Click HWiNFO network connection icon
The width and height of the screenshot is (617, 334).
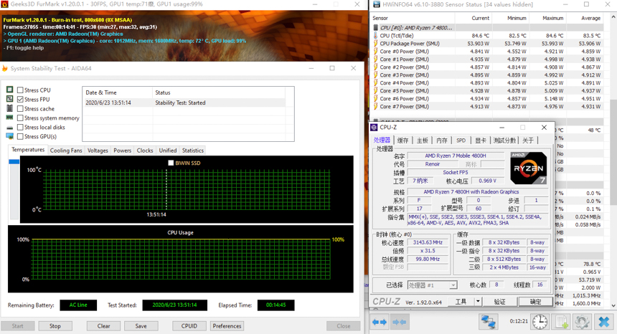(x=489, y=323)
